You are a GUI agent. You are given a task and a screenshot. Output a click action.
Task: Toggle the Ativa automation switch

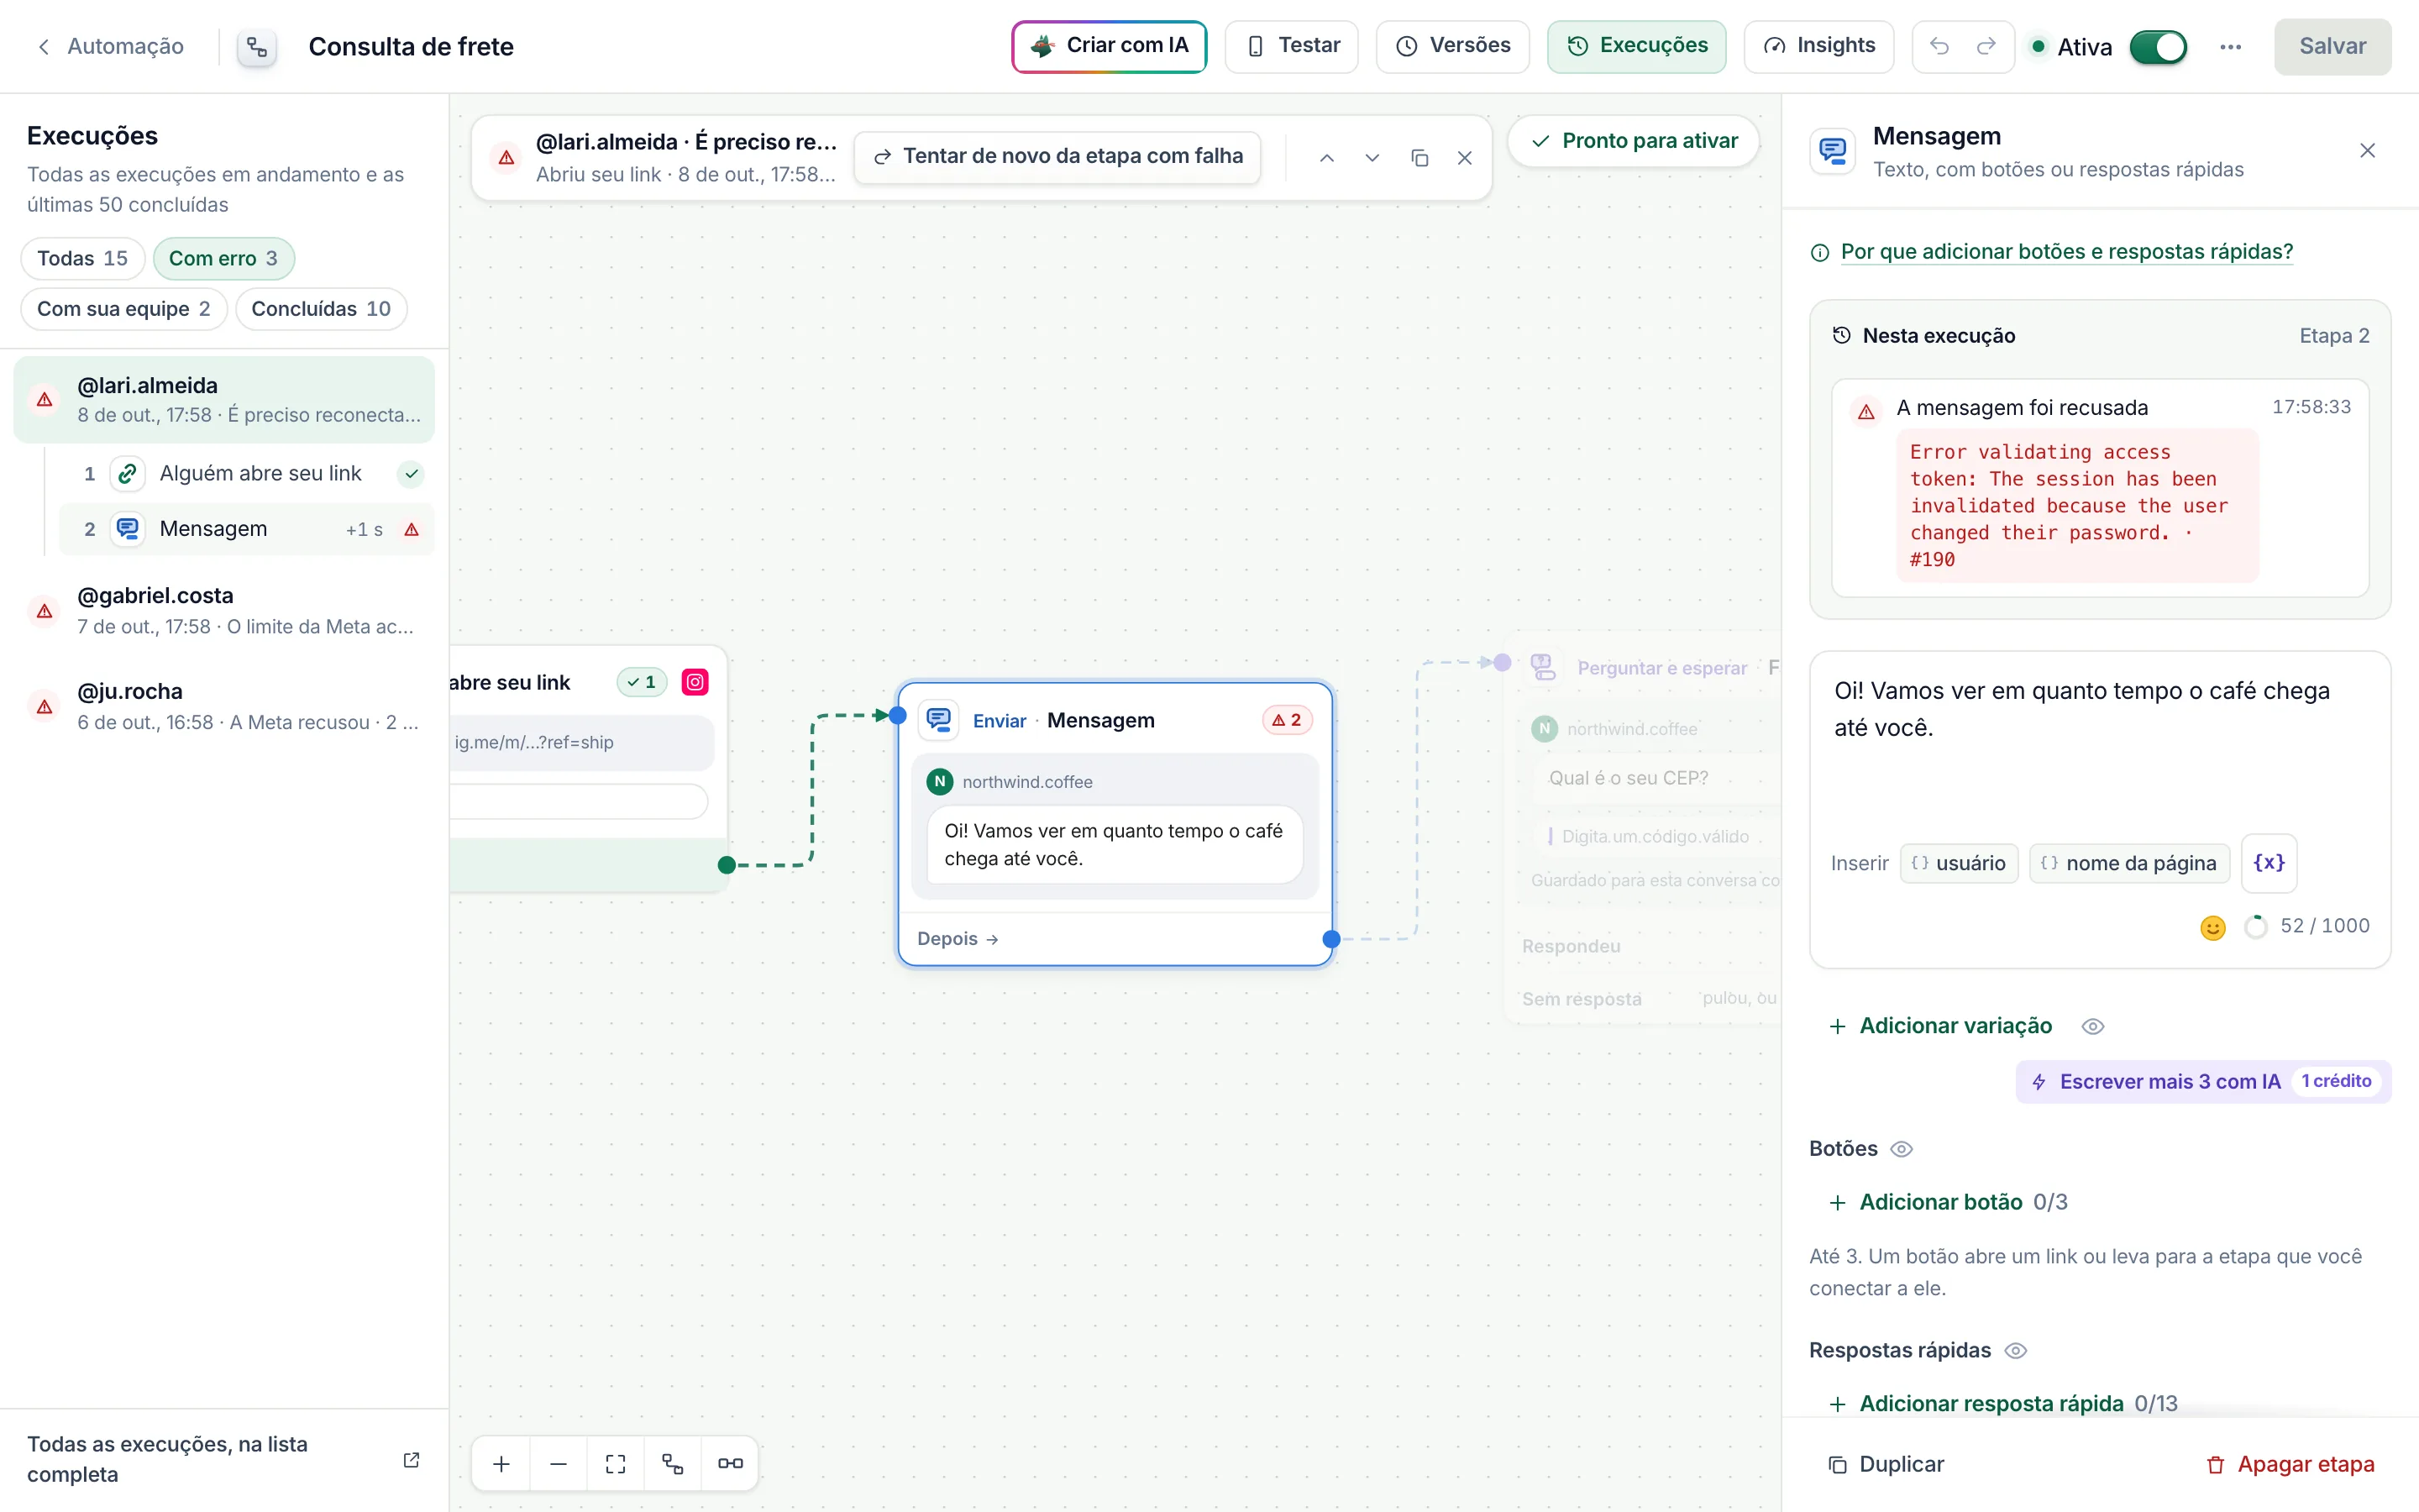point(2158,47)
